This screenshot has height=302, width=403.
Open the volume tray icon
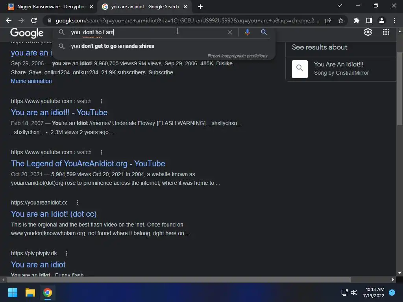pos(354,293)
